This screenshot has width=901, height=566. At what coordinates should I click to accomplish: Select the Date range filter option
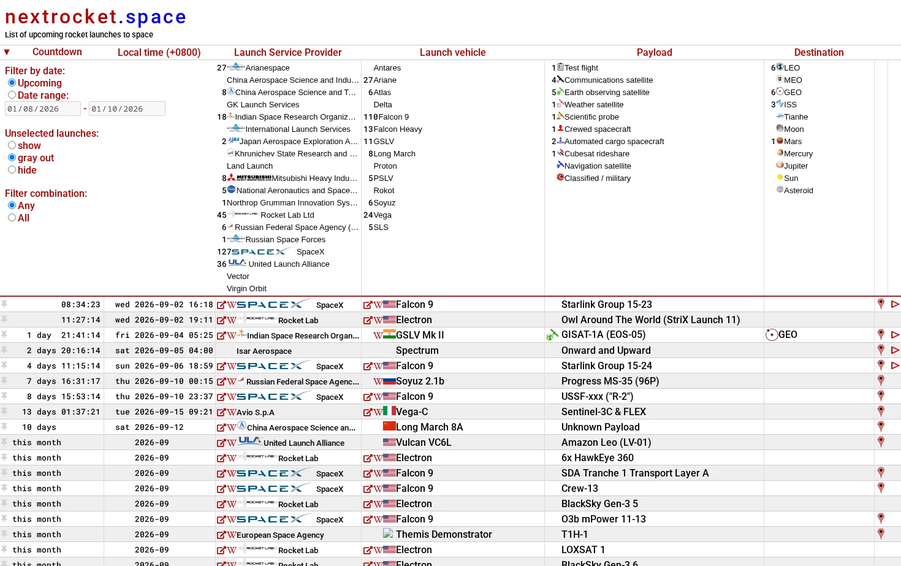[x=12, y=95]
